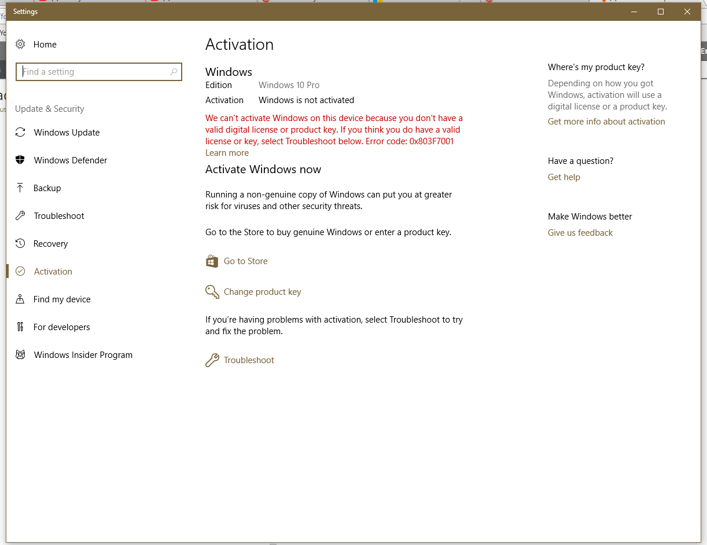Click the Activation checkmark circle icon
The width and height of the screenshot is (707, 545).
(x=20, y=271)
